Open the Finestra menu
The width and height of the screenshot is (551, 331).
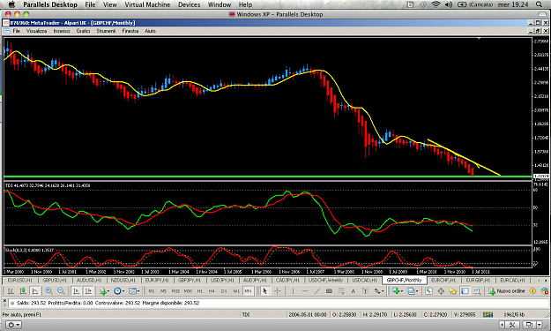[130, 31]
